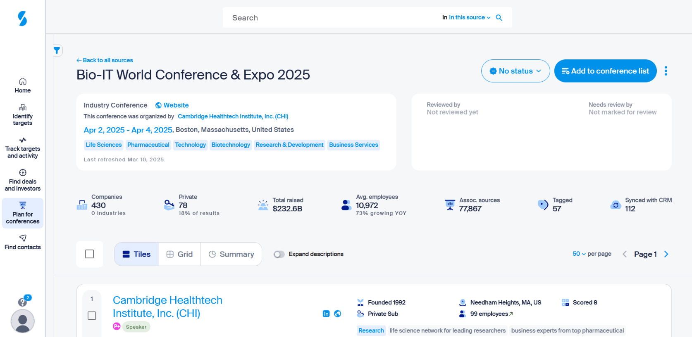Click the Apr 2, 2025 - Apr 4, 2025 date
Viewport: 692px width, 337px height.
point(129,130)
